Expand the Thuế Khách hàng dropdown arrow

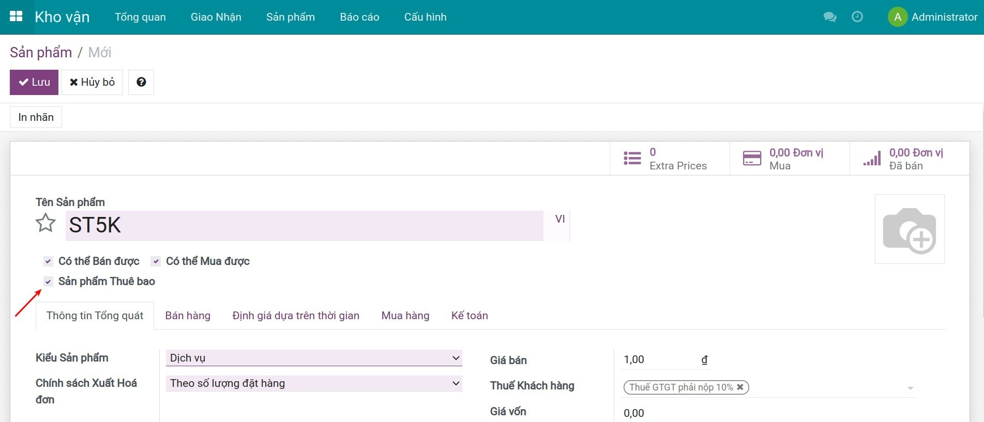pos(910,388)
